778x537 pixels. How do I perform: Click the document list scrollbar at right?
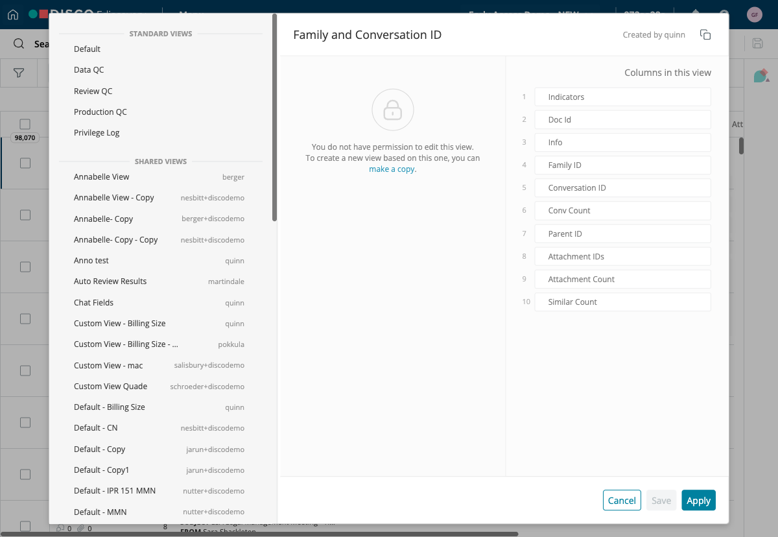pyautogui.click(x=741, y=146)
